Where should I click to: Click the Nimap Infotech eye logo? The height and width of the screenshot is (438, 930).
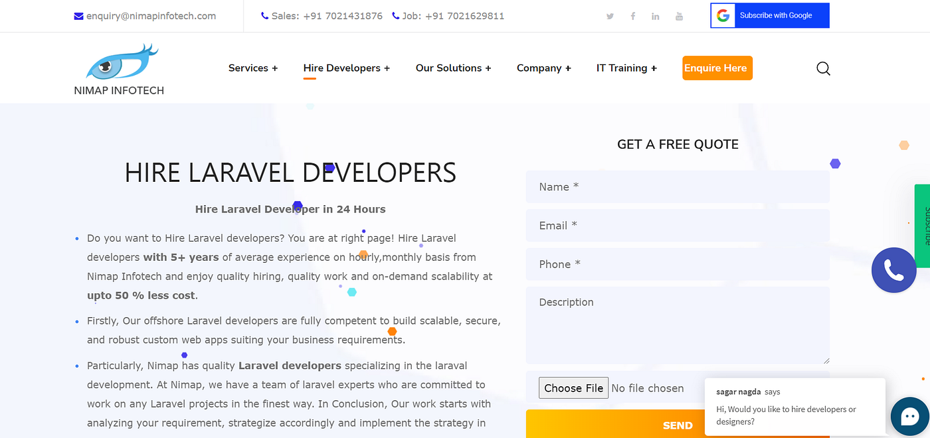122,62
